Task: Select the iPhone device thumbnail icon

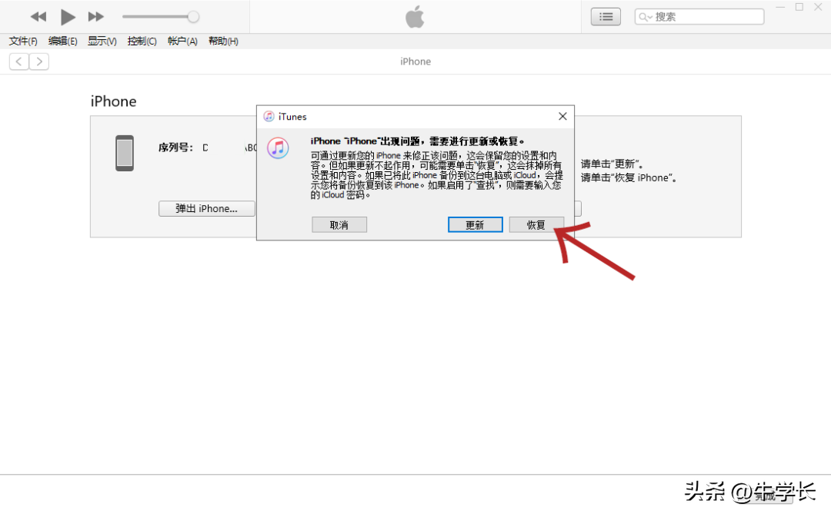Action: pyautogui.click(x=124, y=153)
